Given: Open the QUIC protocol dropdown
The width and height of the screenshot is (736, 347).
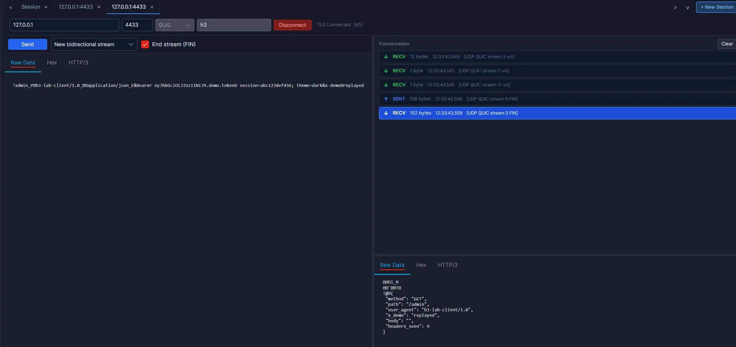Looking at the screenshot, I should 175,25.
